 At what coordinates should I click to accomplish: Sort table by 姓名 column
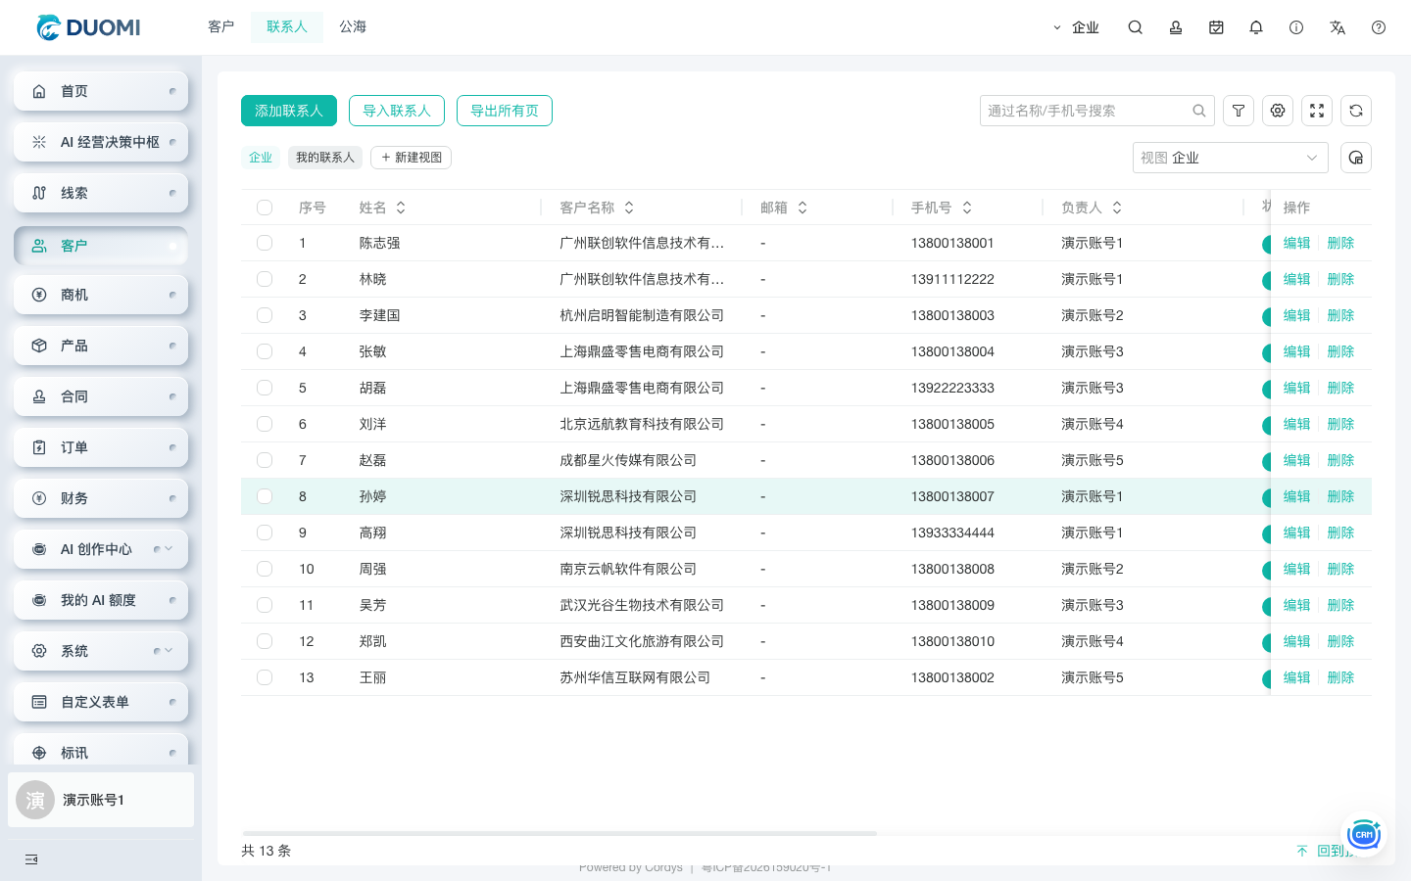pos(401,208)
